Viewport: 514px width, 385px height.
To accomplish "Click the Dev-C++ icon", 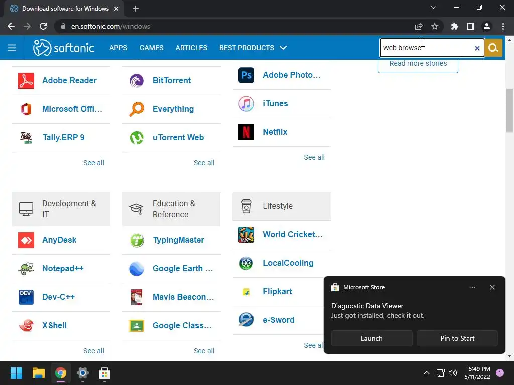I will point(26,297).
